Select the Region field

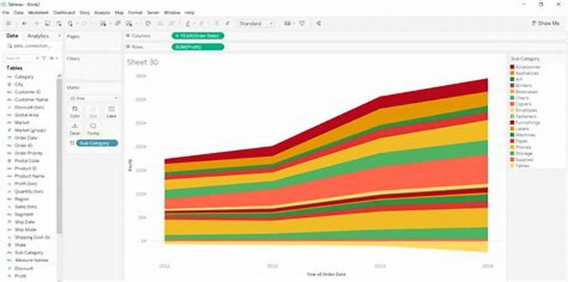[x=22, y=199]
